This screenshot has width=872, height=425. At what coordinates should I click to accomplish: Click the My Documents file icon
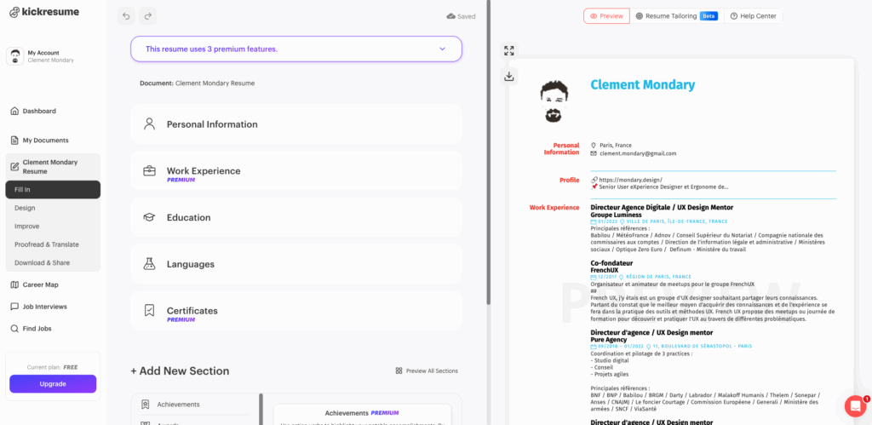(14, 141)
